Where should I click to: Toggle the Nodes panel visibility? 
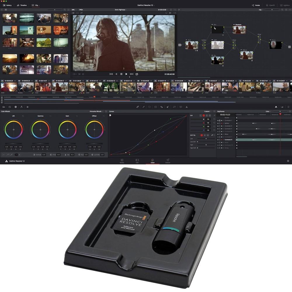pyautogui.click(x=256, y=5)
